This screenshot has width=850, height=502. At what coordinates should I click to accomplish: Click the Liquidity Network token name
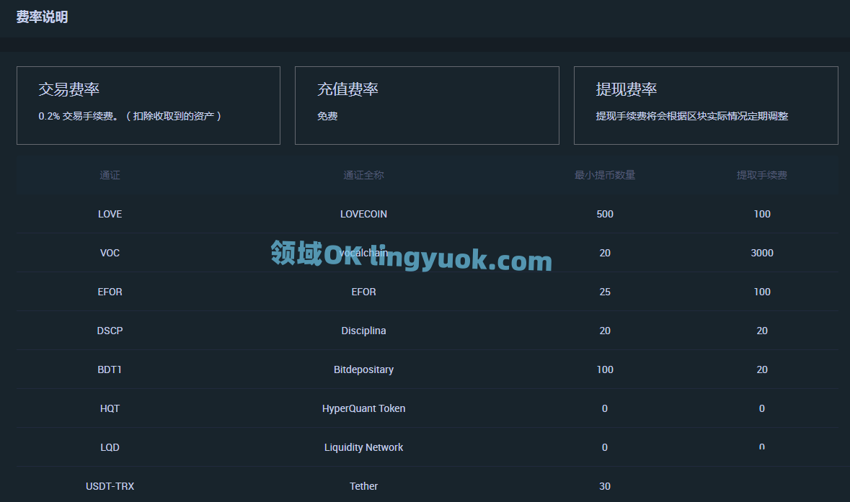[x=363, y=447]
